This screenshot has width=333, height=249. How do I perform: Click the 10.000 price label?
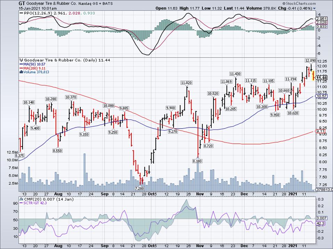pyautogui.click(x=109, y=106)
